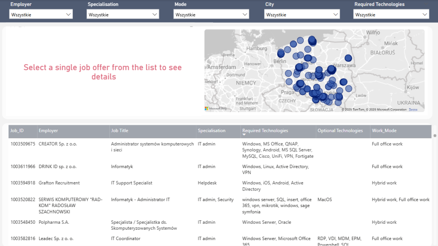Image resolution: width=438 pixels, height=246 pixels.
Task: Open the Required Technologies filter dropdown
Action: pyautogui.click(x=391, y=15)
